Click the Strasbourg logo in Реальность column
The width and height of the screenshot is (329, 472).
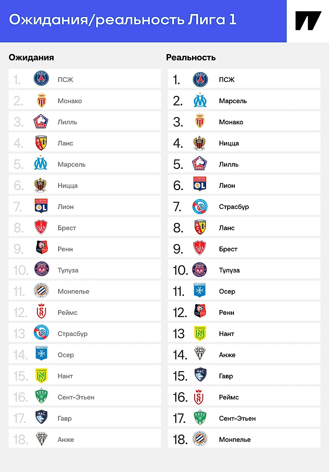pos(200,206)
